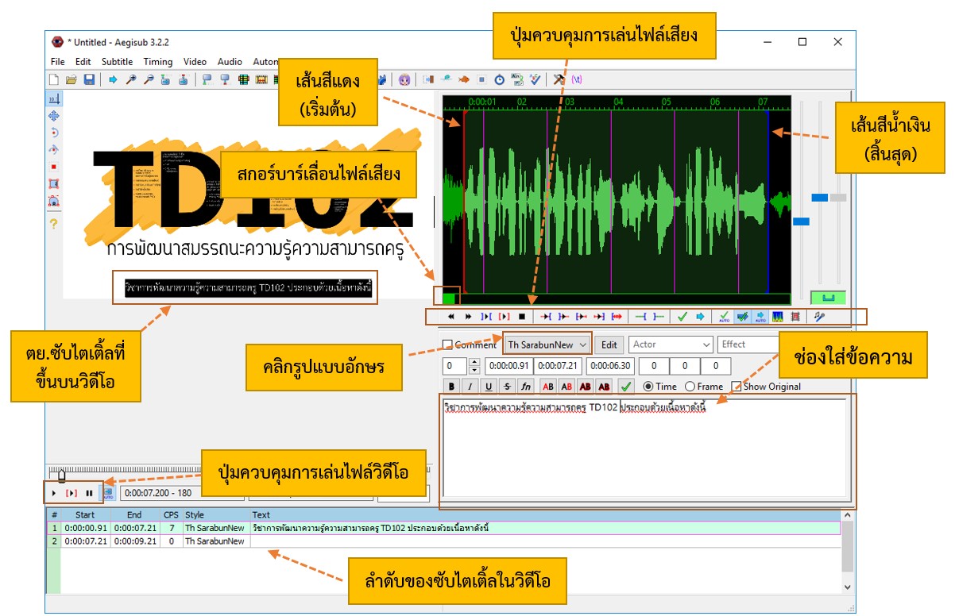This screenshot has width=955, height=616.
Task: Open the Subtitle menu
Action: (x=117, y=61)
